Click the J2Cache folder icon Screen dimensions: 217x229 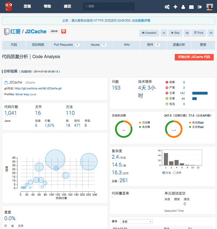coord(6,82)
